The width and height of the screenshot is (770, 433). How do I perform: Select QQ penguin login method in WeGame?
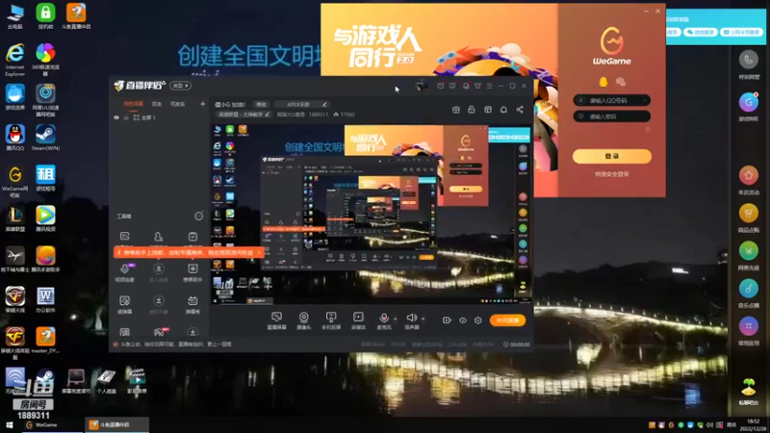[x=603, y=82]
